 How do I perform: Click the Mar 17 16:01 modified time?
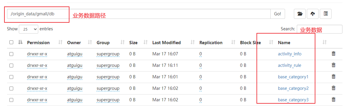coord(165,77)
